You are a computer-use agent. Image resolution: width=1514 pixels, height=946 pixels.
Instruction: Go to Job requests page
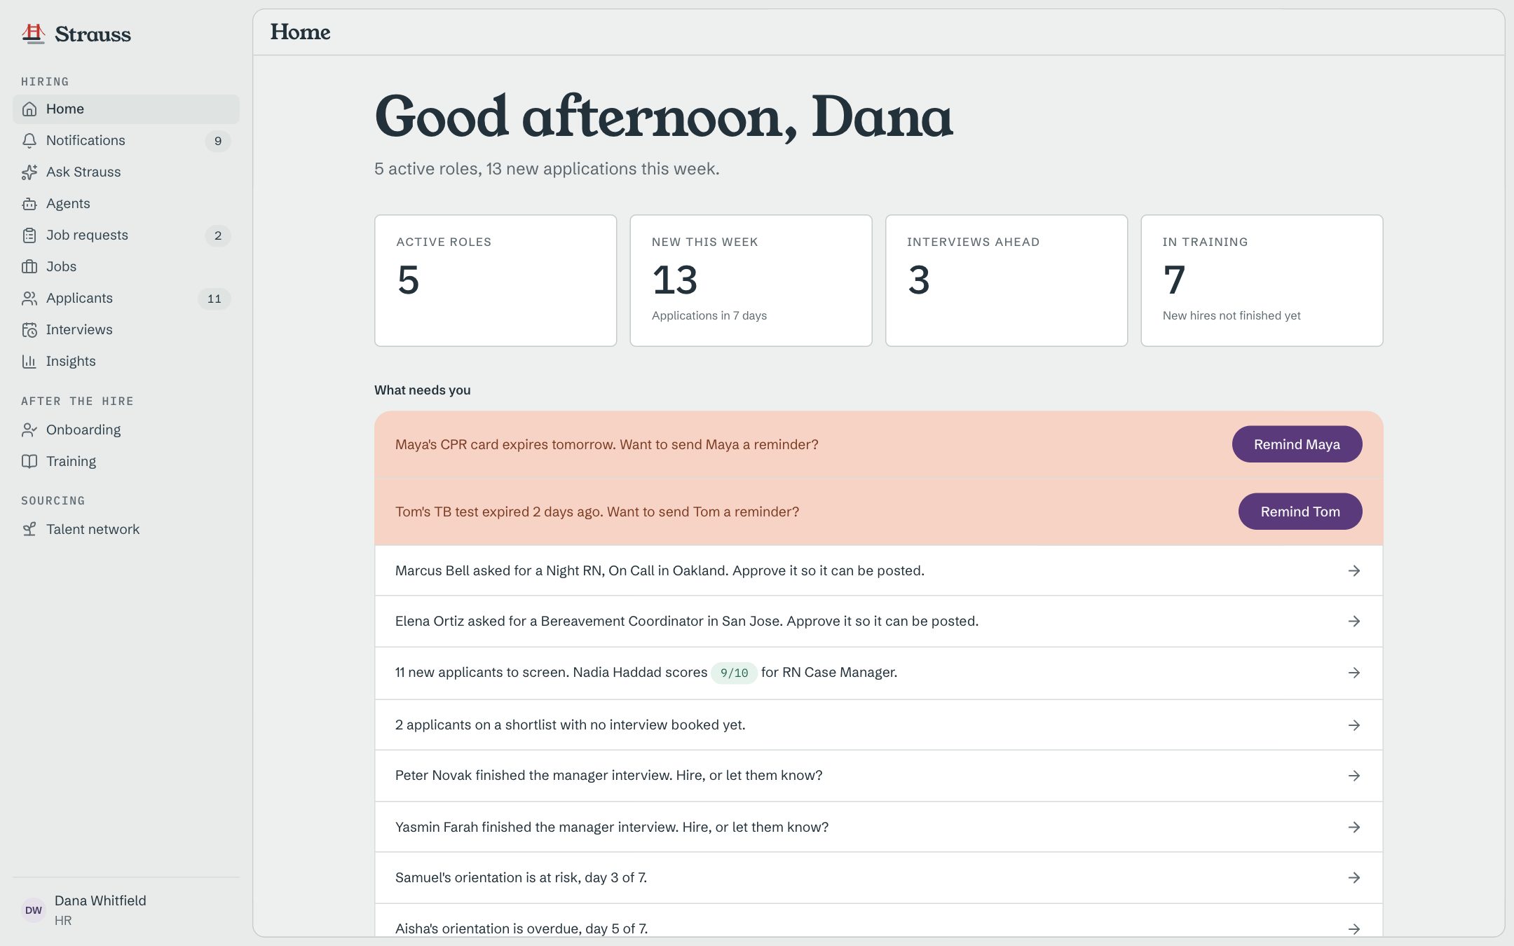tap(126, 235)
